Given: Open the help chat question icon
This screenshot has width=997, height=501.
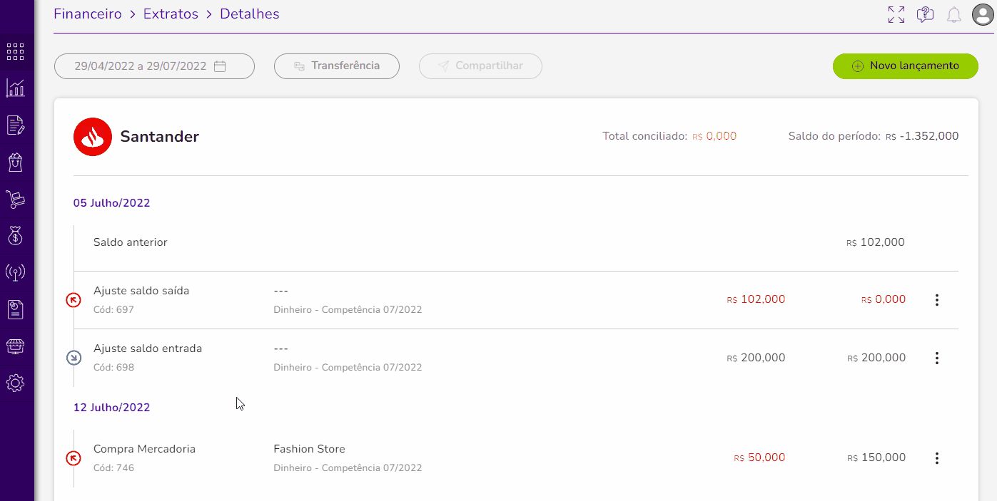Looking at the screenshot, I should (x=926, y=14).
